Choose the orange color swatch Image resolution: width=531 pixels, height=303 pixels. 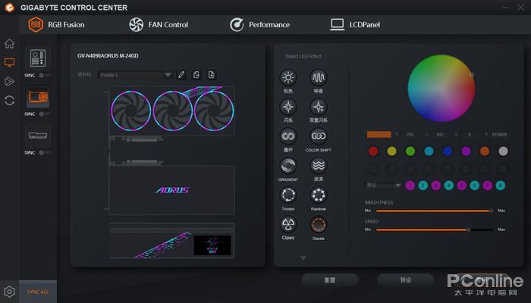pyautogui.click(x=485, y=151)
